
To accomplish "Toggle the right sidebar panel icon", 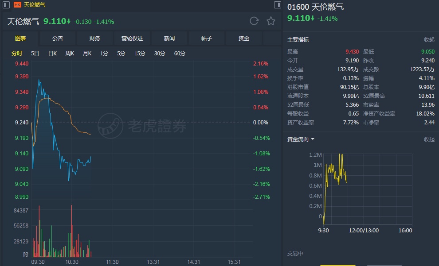I will [278, 5].
